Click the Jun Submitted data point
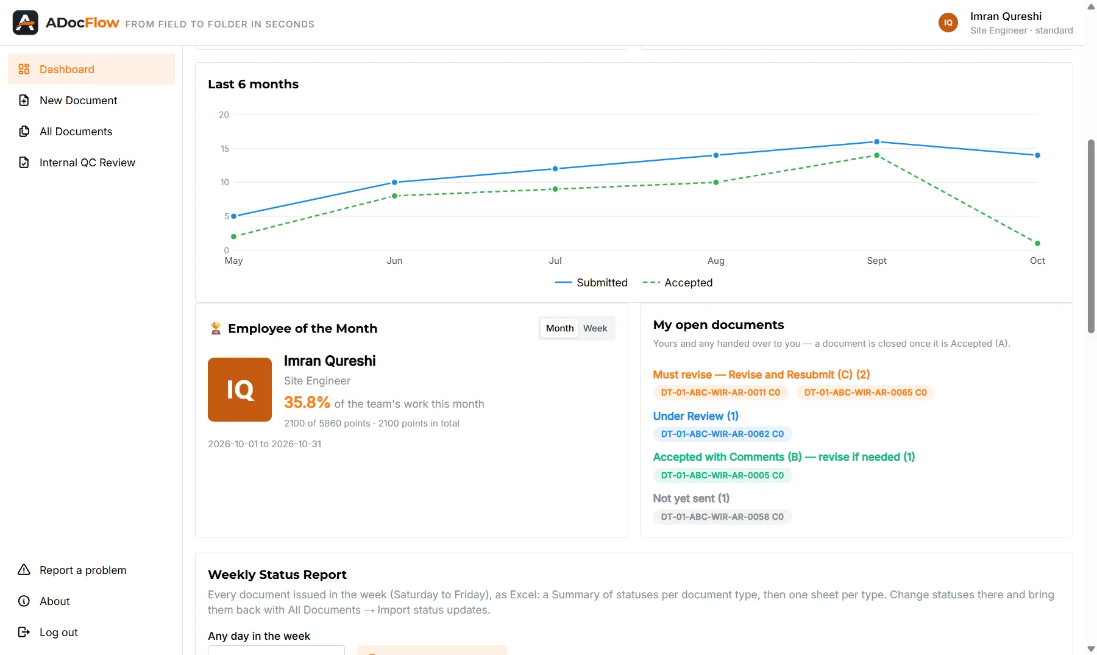The height and width of the screenshot is (655, 1097). coord(394,182)
